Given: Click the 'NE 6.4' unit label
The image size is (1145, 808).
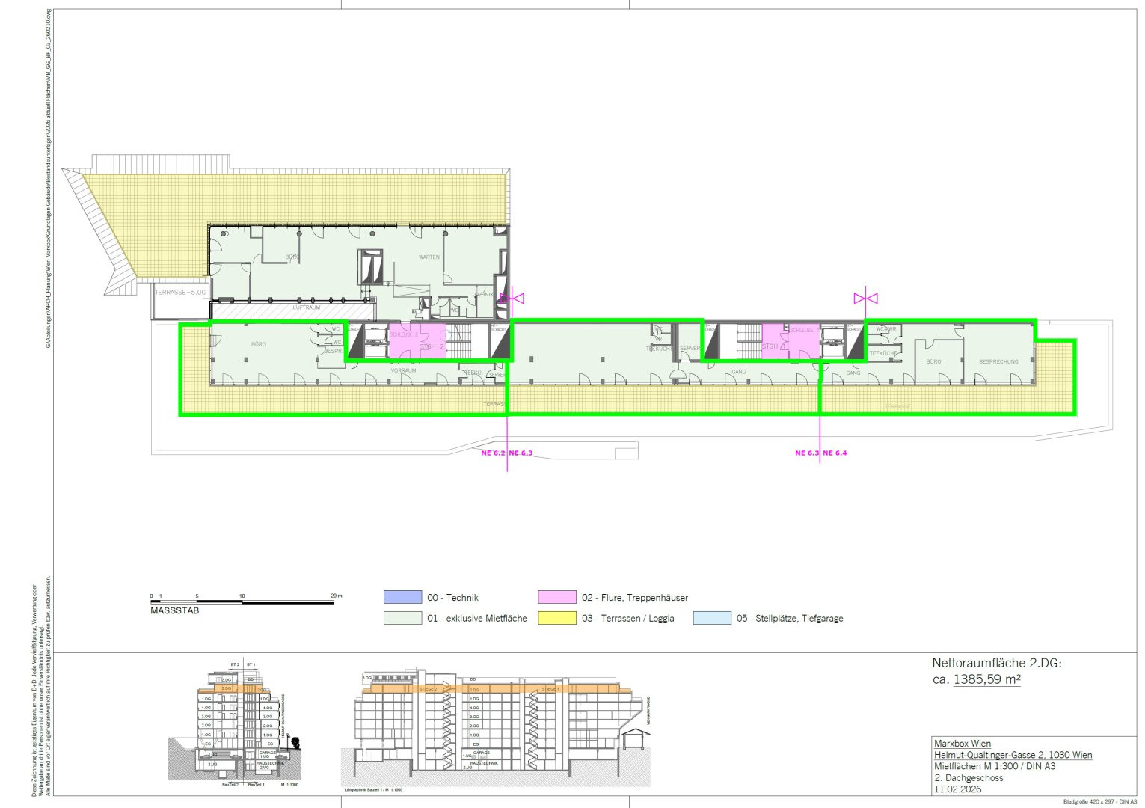Looking at the screenshot, I should click(x=835, y=453).
